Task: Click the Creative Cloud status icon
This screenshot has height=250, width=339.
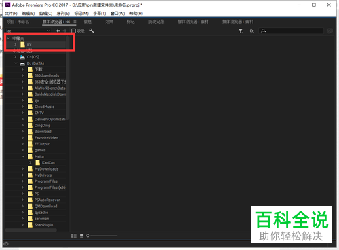Action: click(x=6, y=244)
